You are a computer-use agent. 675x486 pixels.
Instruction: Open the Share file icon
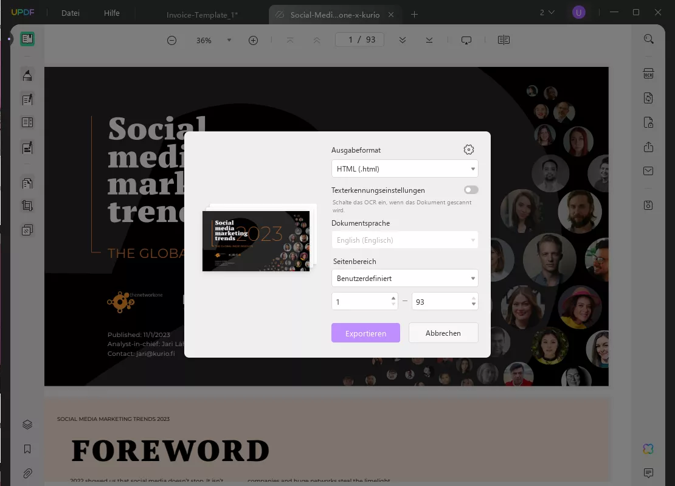click(648, 147)
